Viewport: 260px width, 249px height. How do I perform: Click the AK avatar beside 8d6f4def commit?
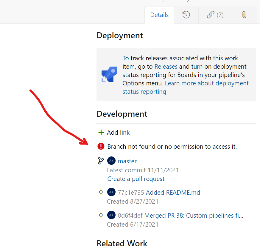(111, 215)
